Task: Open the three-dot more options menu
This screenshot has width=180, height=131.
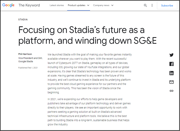Action: (x=152, y=5)
